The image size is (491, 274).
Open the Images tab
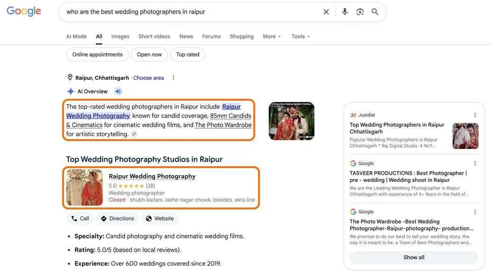coord(120,37)
